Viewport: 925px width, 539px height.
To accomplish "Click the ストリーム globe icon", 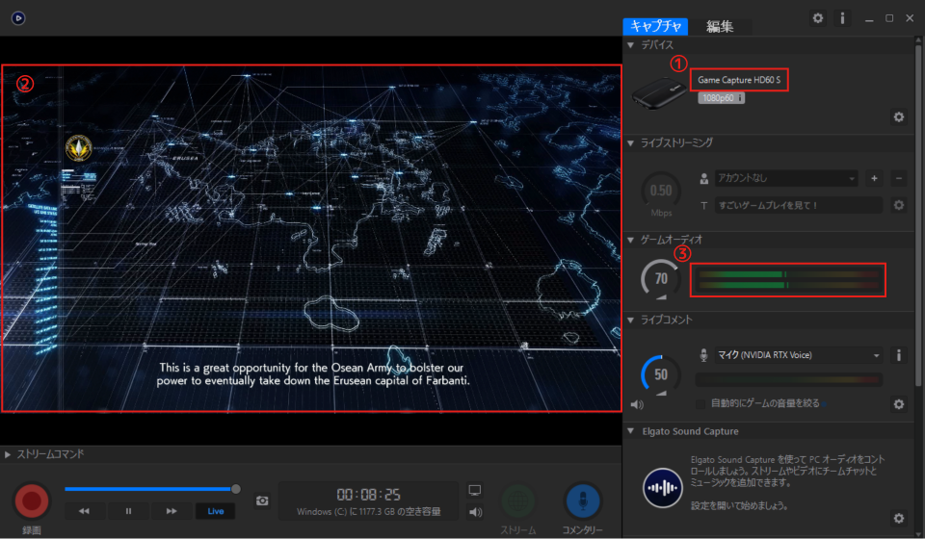I will tap(518, 501).
